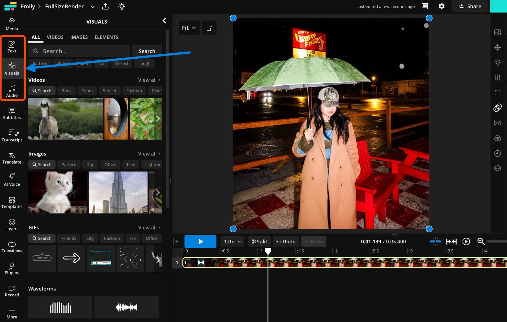Open the comments icon in top bar
This screenshot has width=507, height=322.
point(425,7)
